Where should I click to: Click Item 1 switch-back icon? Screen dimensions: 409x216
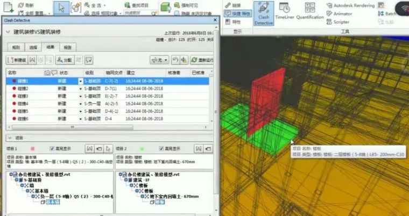coord(98,149)
